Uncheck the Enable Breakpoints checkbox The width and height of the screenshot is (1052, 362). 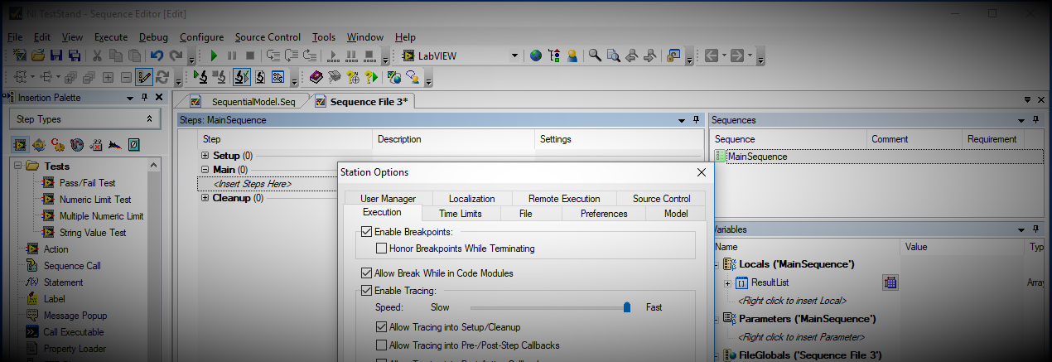367,232
